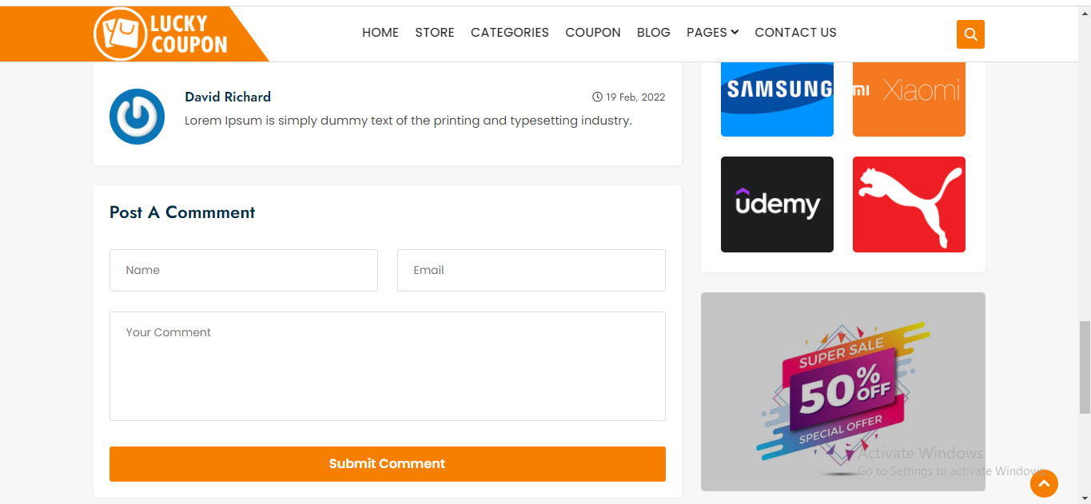This screenshot has height=504, width=1091.
Task: Click the scroll-to-top arrow button
Action: [1044, 483]
